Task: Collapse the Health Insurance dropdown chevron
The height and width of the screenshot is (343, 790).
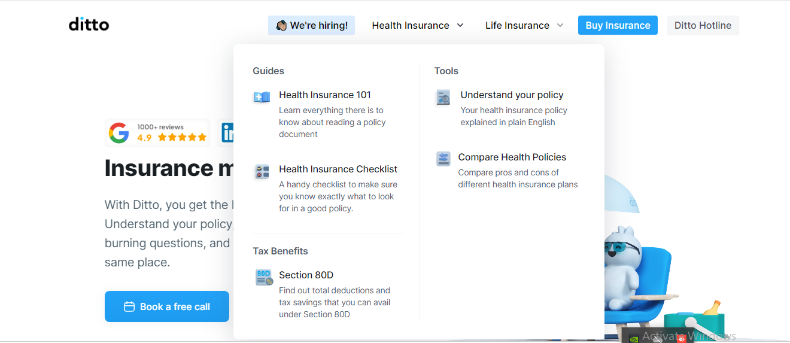Action: coord(460,25)
